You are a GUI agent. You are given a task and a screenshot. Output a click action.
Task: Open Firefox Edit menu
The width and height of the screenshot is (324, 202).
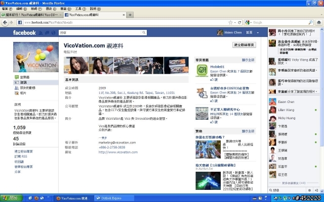pyautogui.click(x=21, y=9)
